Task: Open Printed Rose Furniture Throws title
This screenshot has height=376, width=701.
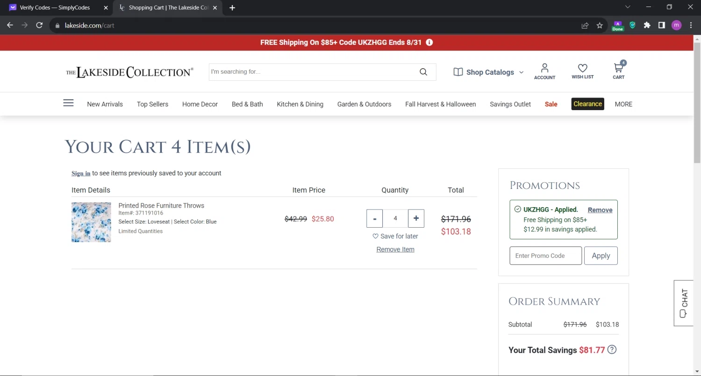Action: 161,205
